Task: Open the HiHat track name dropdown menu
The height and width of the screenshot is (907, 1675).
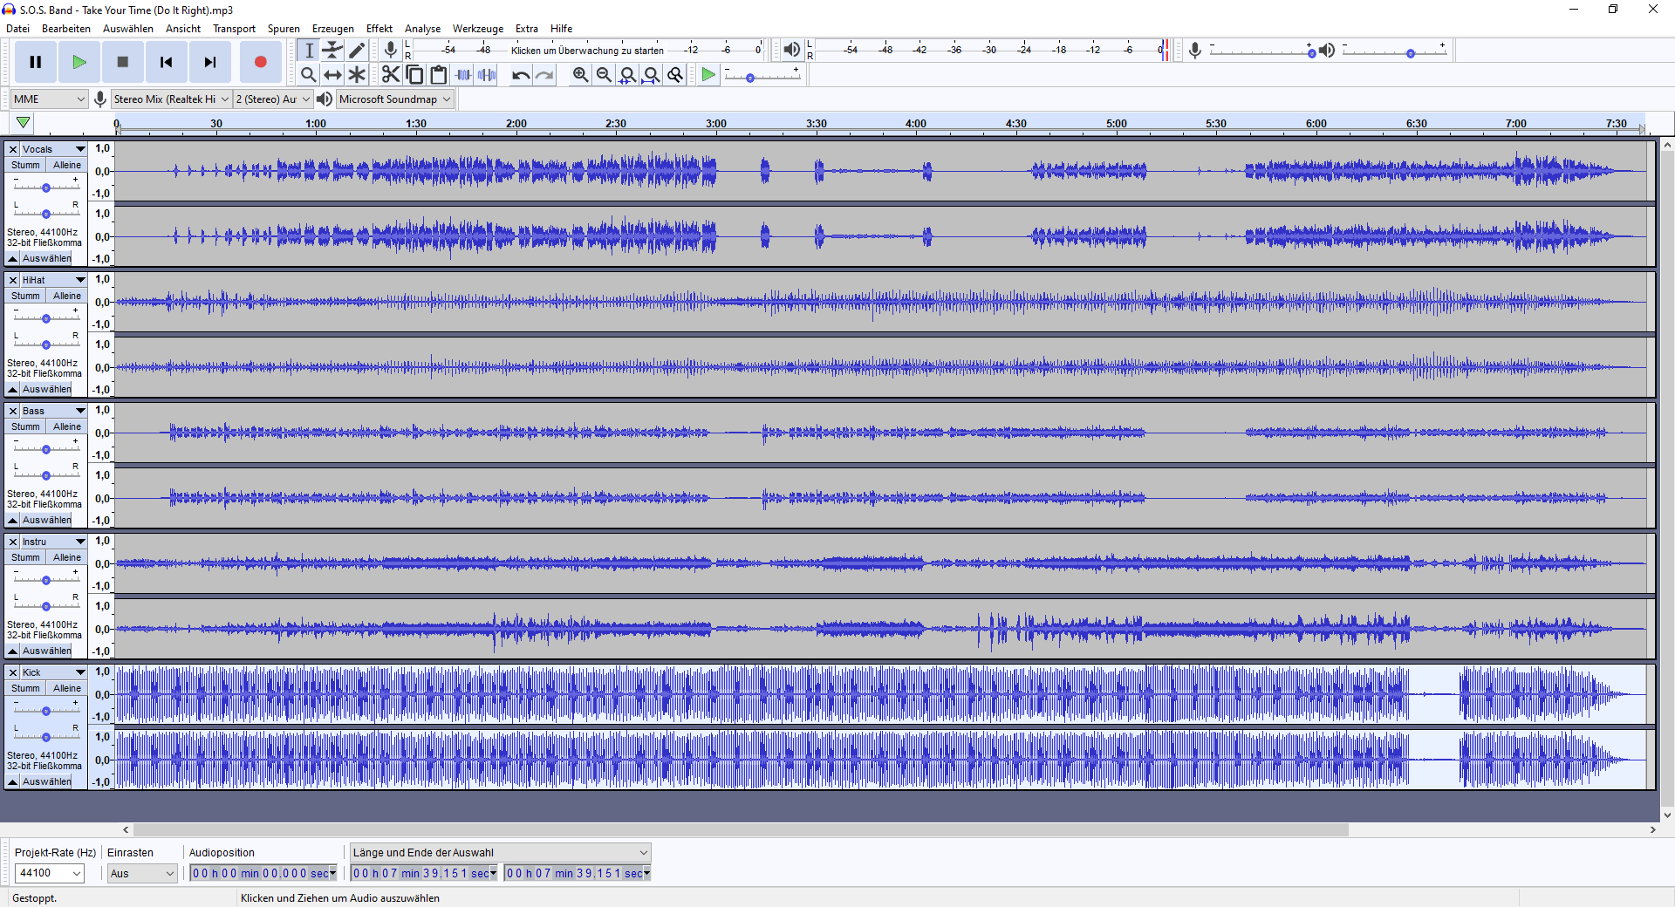Action: click(80, 280)
